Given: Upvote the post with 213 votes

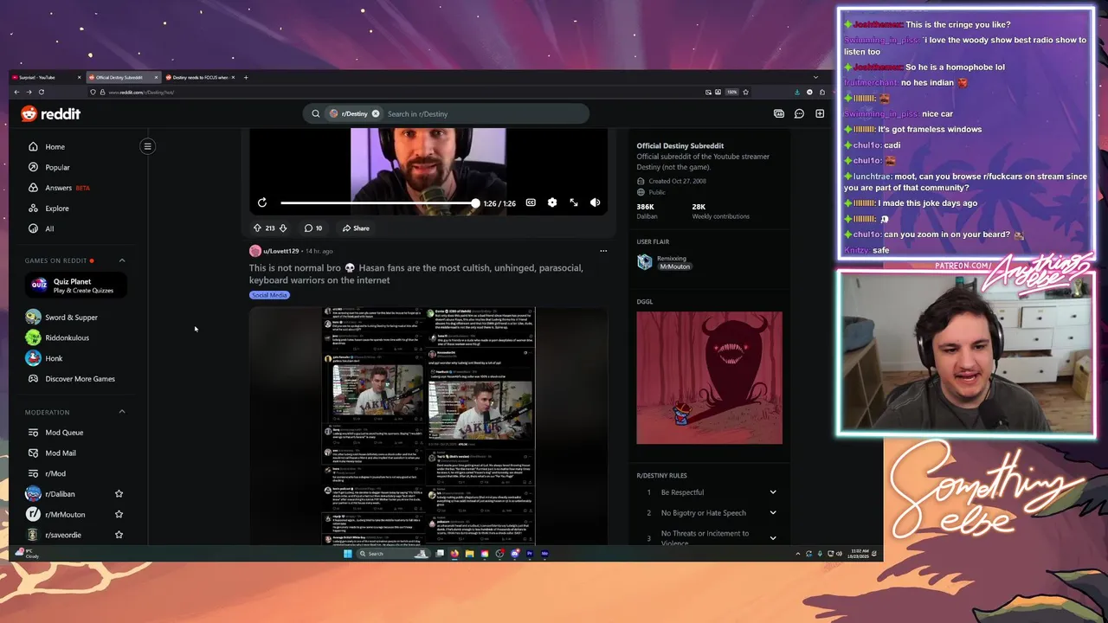Looking at the screenshot, I should click(x=257, y=228).
